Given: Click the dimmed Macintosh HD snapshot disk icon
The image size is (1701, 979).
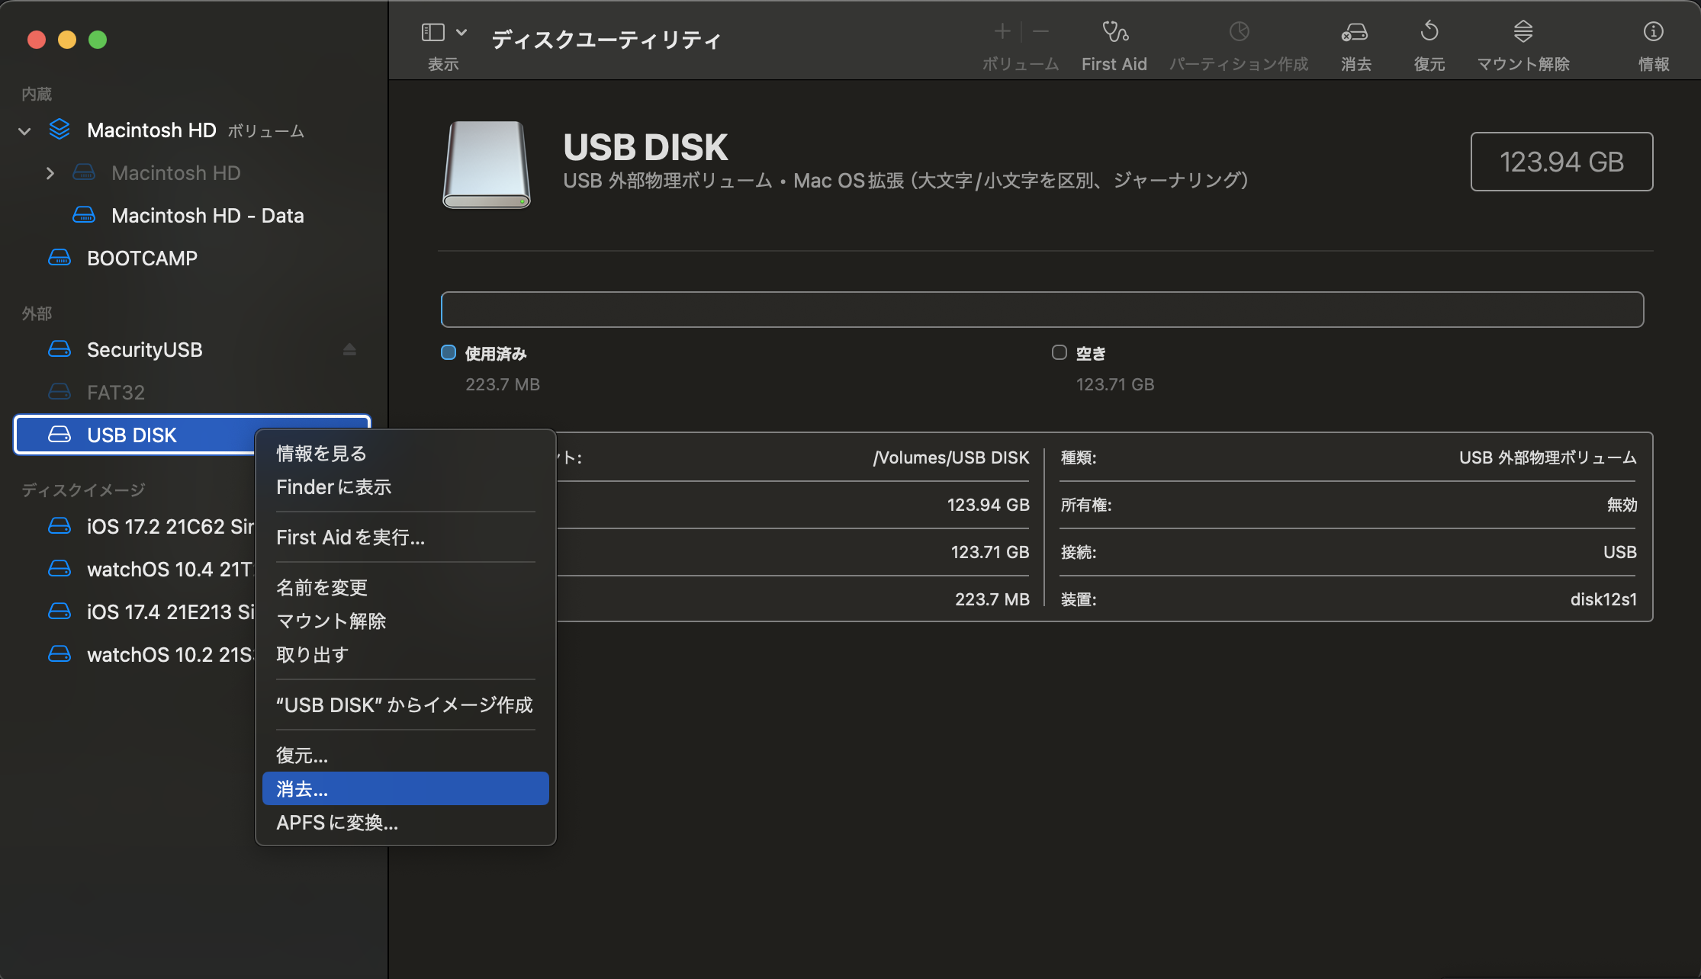Looking at the screenshot, I should pos(84,172).
